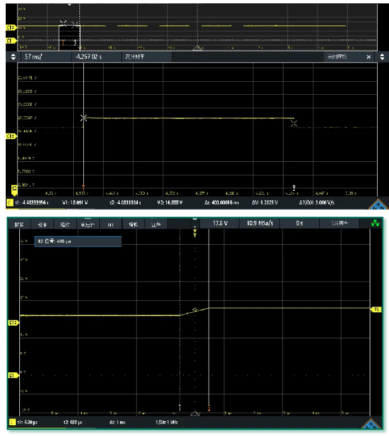
Task: Adjust the 57 ms/ time scale arrows
Action: pos(14,57)
